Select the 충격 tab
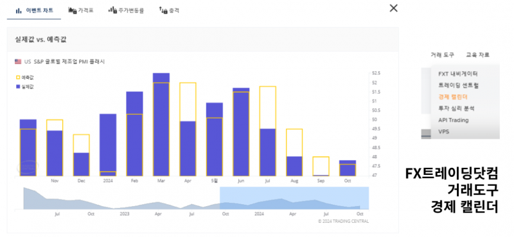 coord(169,10)
